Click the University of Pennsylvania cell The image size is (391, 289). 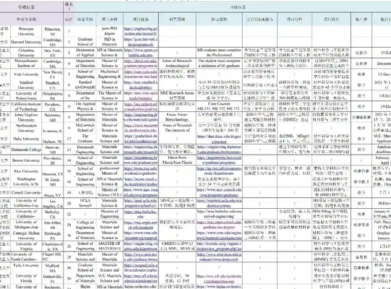pyautogui.click(x=26, y=95)
